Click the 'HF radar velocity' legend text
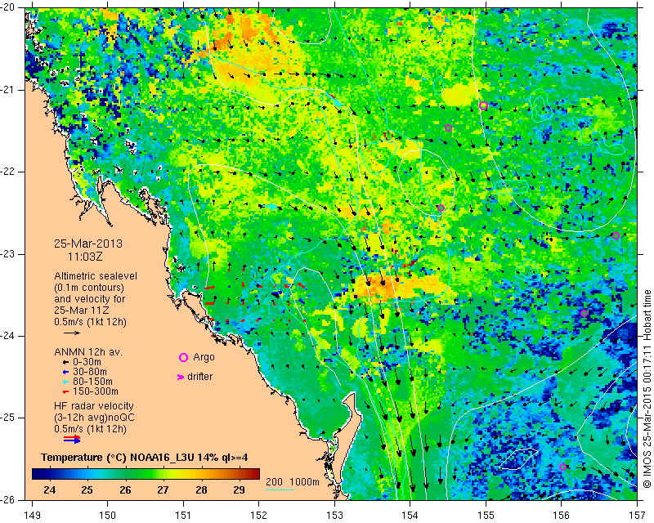The width and height of the screenshot is (654, 523). (x=94, y=406)
